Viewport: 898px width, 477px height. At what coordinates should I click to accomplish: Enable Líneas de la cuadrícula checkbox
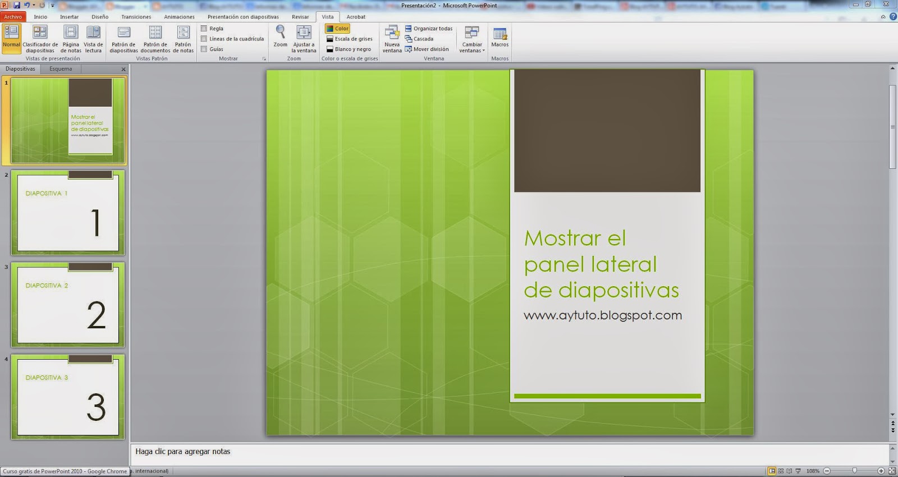click(x=204, y=39)
